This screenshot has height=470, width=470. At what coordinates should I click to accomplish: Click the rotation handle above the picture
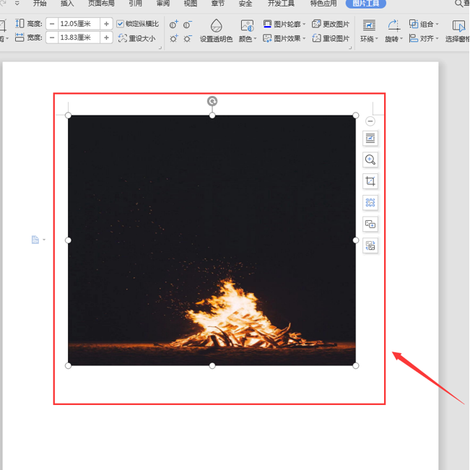212,101
